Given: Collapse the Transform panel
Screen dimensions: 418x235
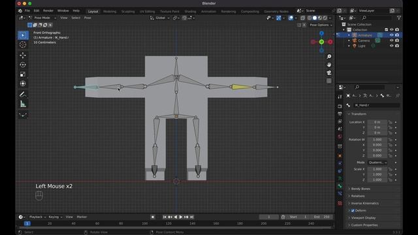Looking at the screenshot, I should pyautogui.click(x=359, y=114).
